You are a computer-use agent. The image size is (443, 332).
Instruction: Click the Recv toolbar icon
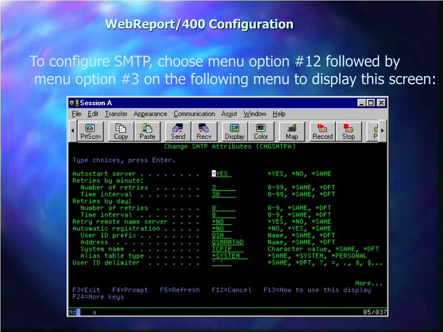point(204,131)
